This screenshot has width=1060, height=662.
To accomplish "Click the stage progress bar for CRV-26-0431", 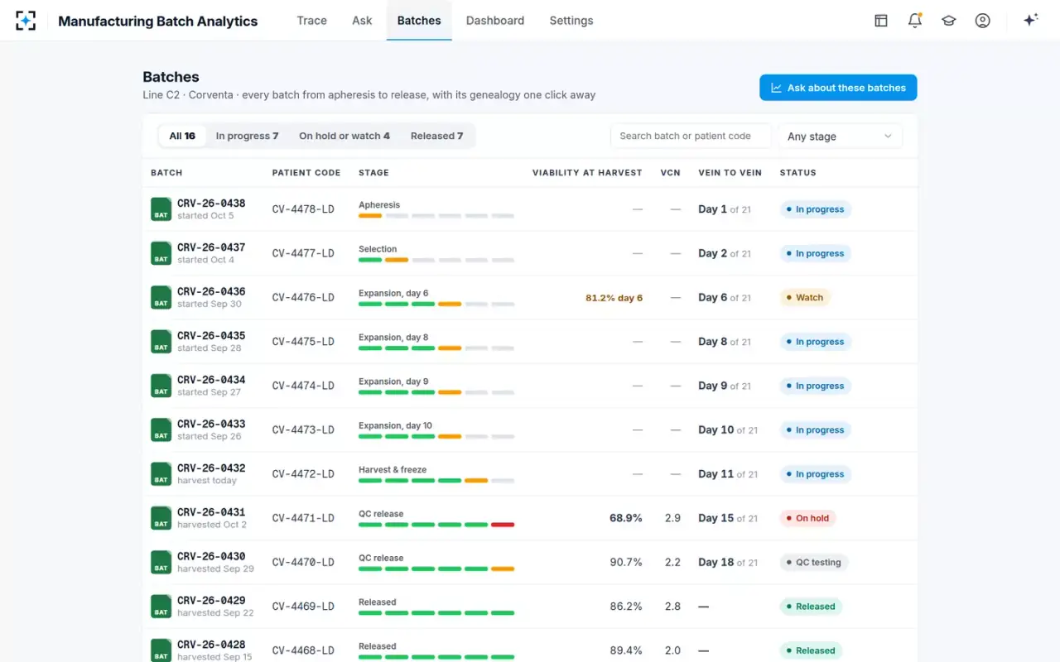I will click(436, 525).
